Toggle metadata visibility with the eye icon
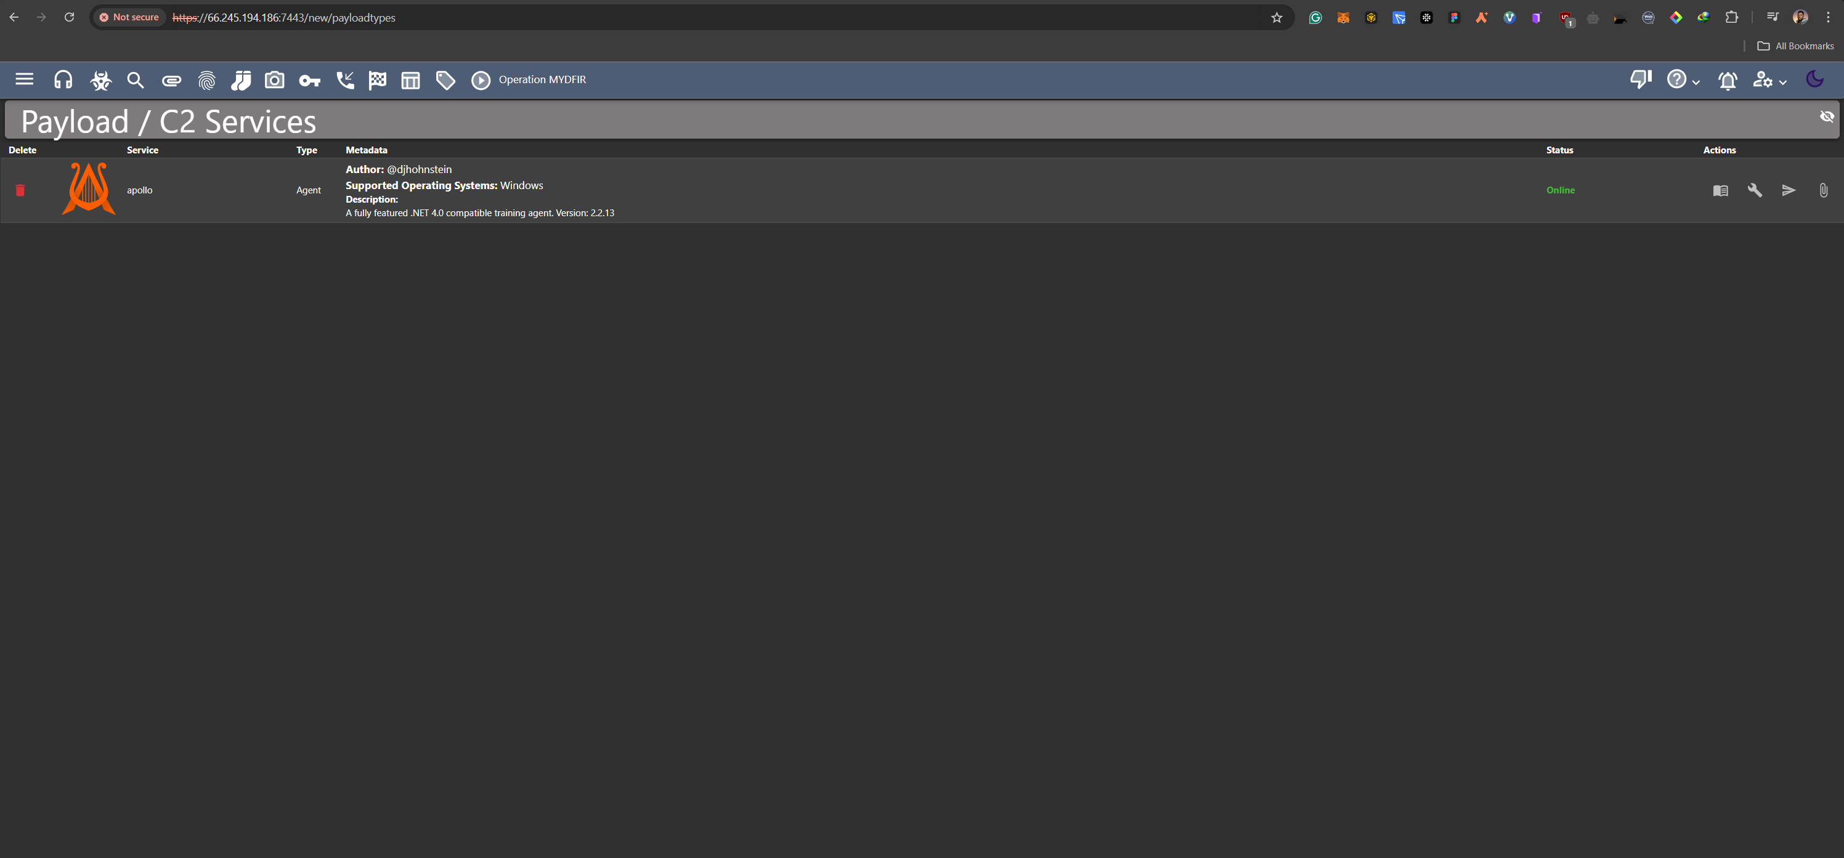1844x858 pixels. (x=1827, y=116)
